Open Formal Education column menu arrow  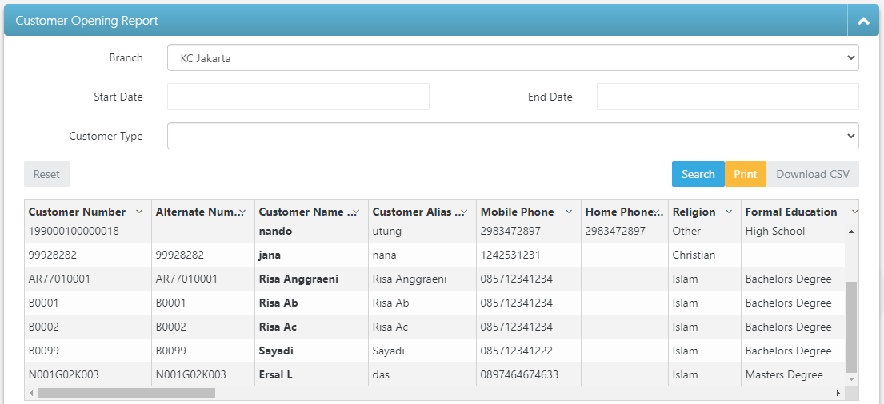coord(854,212)
